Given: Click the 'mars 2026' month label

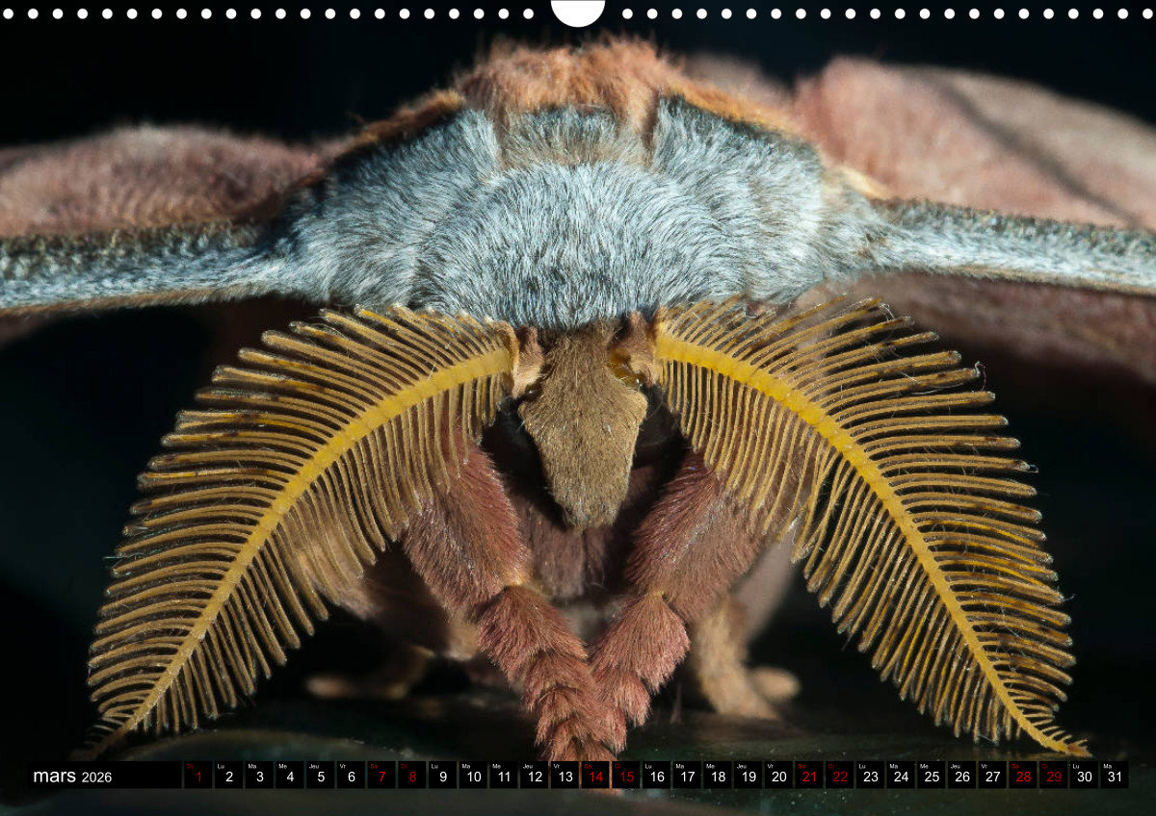Looking at the screenshot, I should coord(72,777).
